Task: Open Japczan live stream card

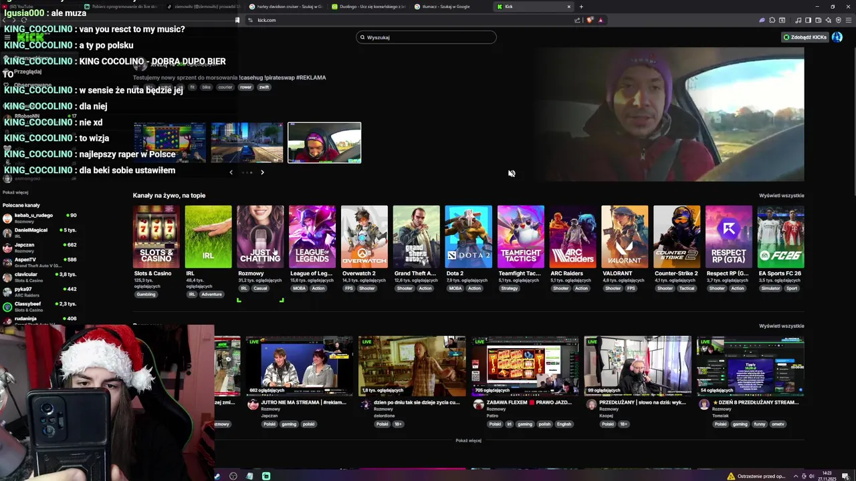Action: [x=300, y=367]
